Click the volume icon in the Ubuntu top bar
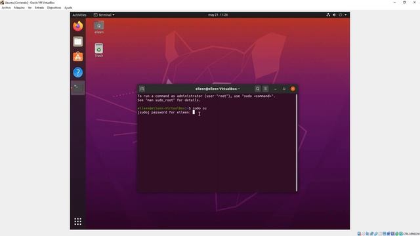The image size is (420, 236). point(334,14)
